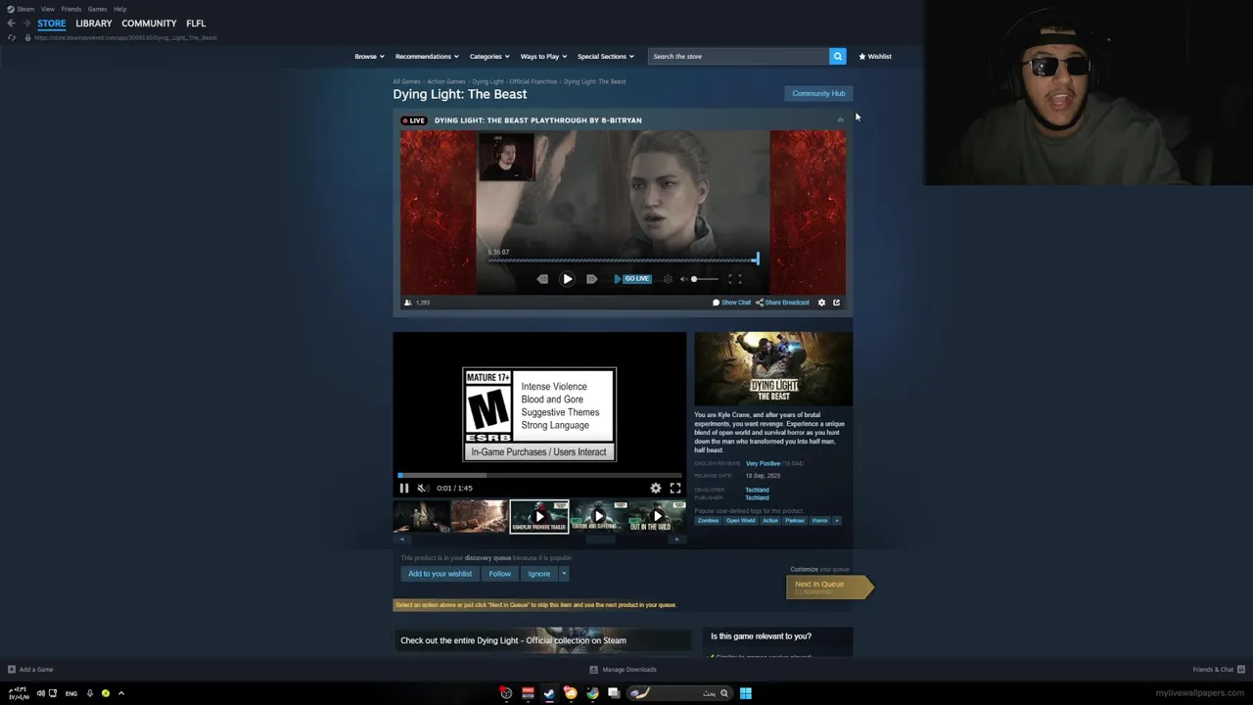The width and height of the screenshot is (1253, 705).
Task: Collapse the broadcast panel chevron
Action: click(x=840, y=120)
